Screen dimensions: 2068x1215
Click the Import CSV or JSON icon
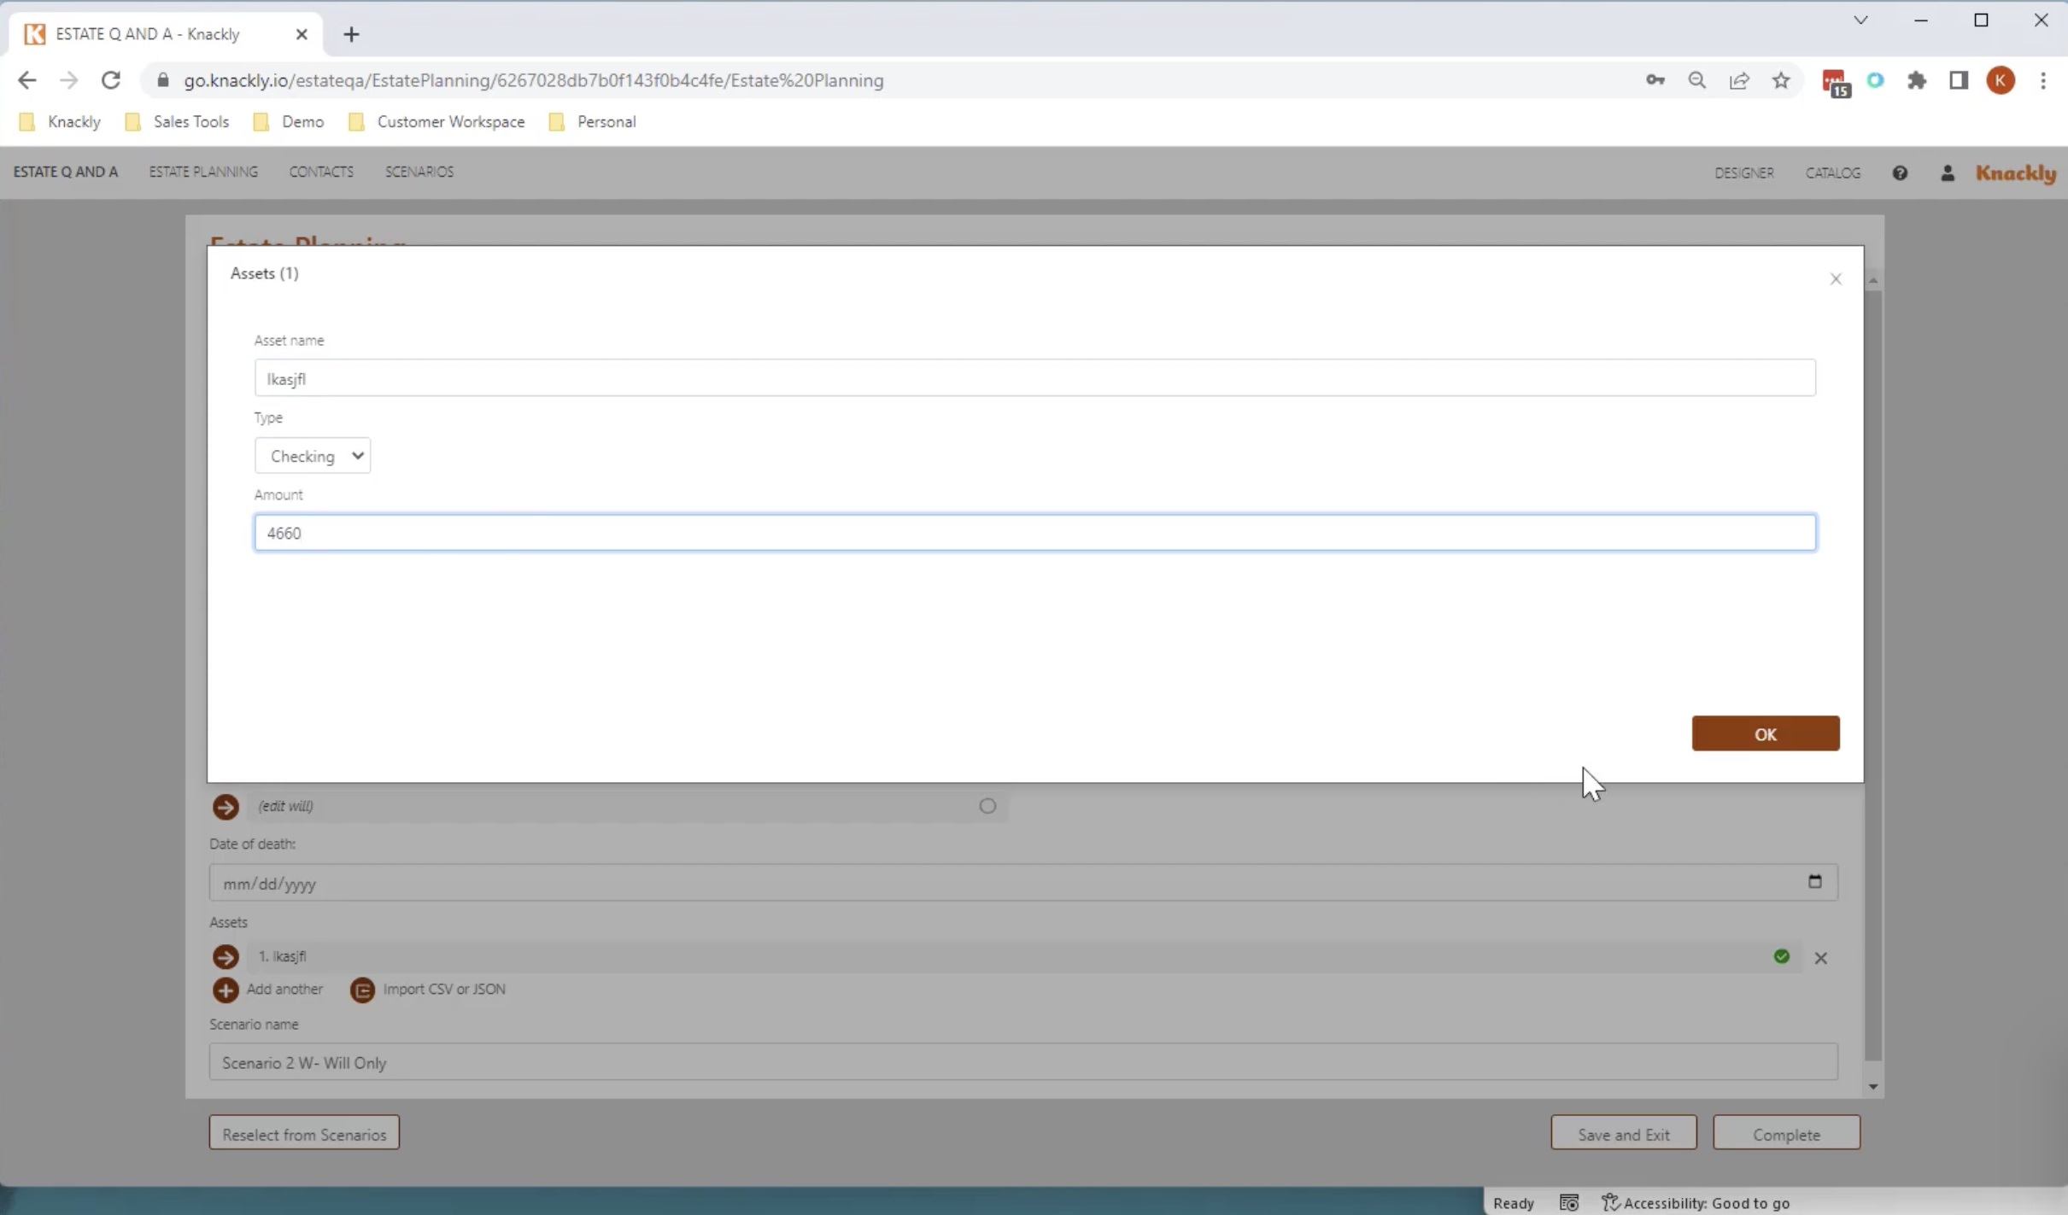click(x=362, y=989)
